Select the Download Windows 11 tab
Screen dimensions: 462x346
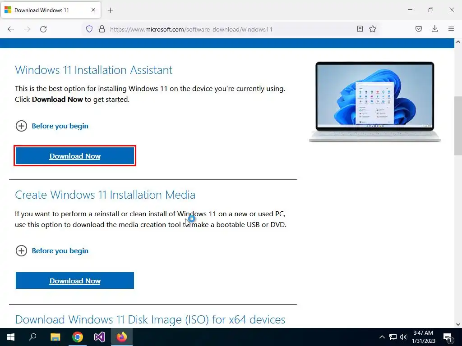coord(51,10)
